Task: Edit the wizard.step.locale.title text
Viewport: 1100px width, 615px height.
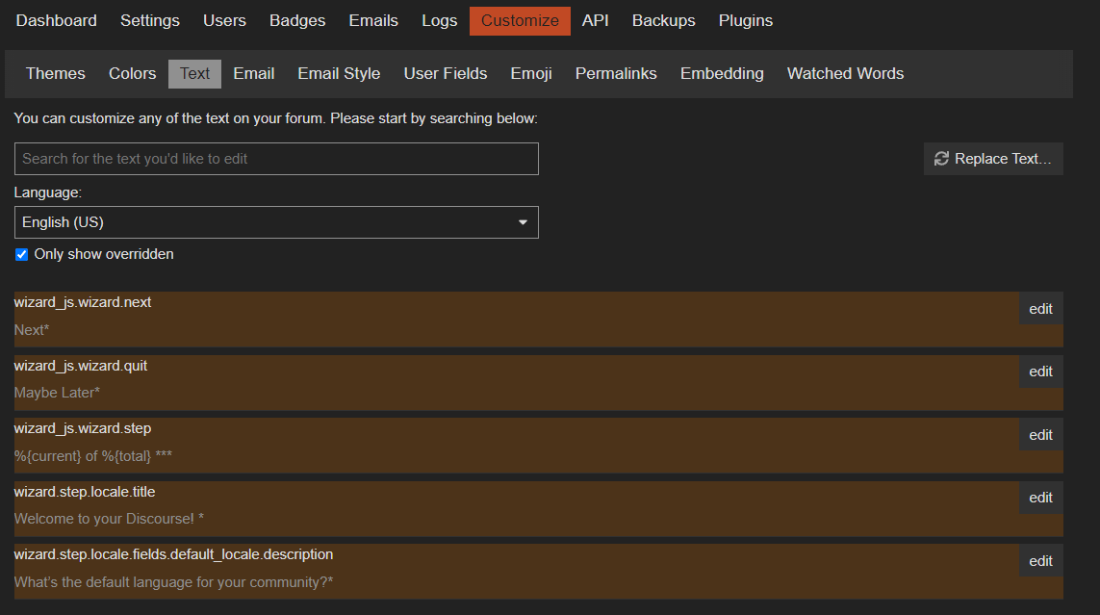Action: [x=1040, y=498]
